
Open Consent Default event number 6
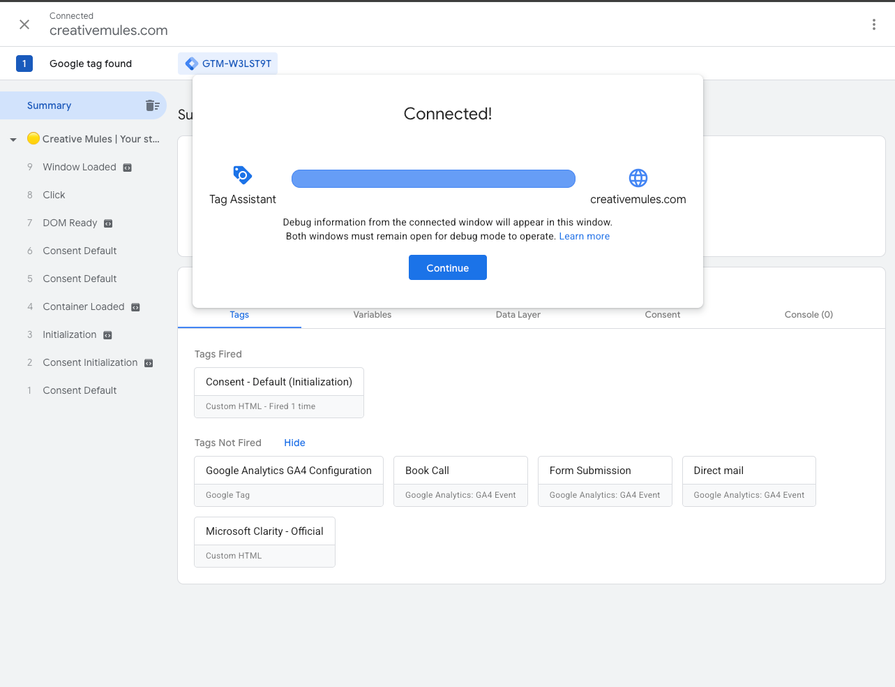pos(80,251)
